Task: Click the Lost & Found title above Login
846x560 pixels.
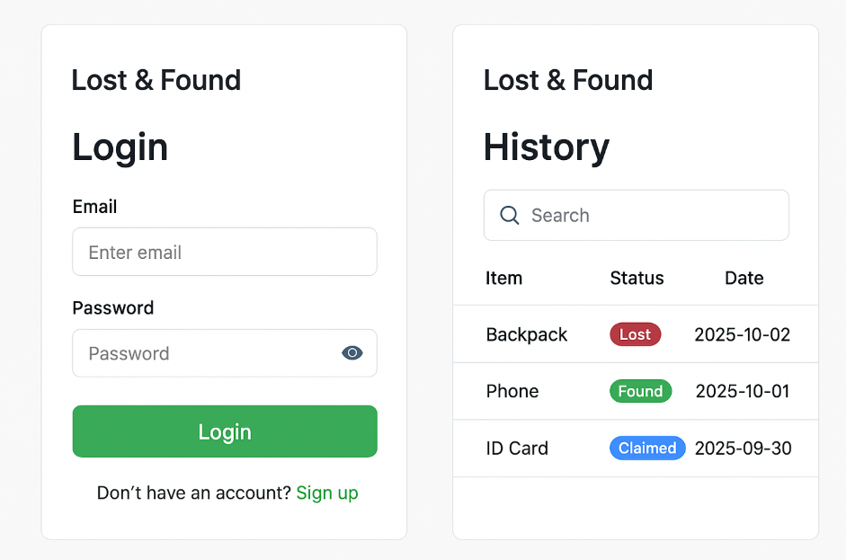Action: pyautogui.click(x=156, y=80)
